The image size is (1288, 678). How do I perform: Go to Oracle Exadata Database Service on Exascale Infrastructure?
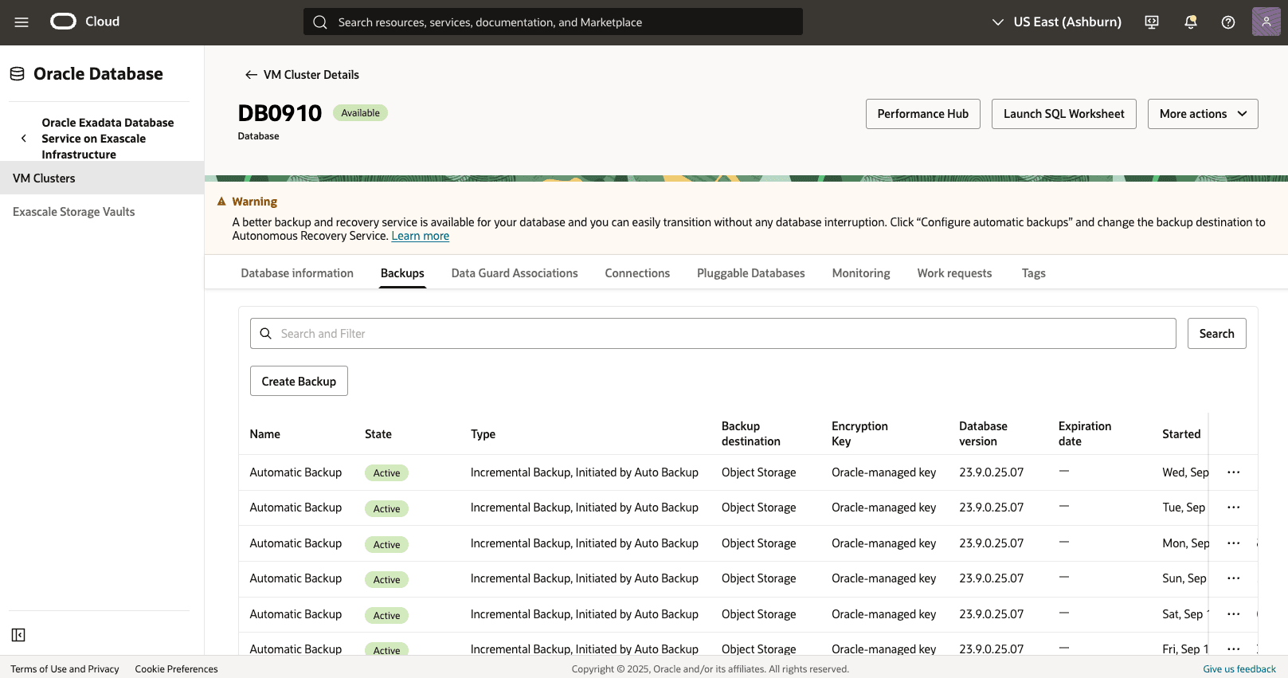pyautogui.click(x=108, y=139)
